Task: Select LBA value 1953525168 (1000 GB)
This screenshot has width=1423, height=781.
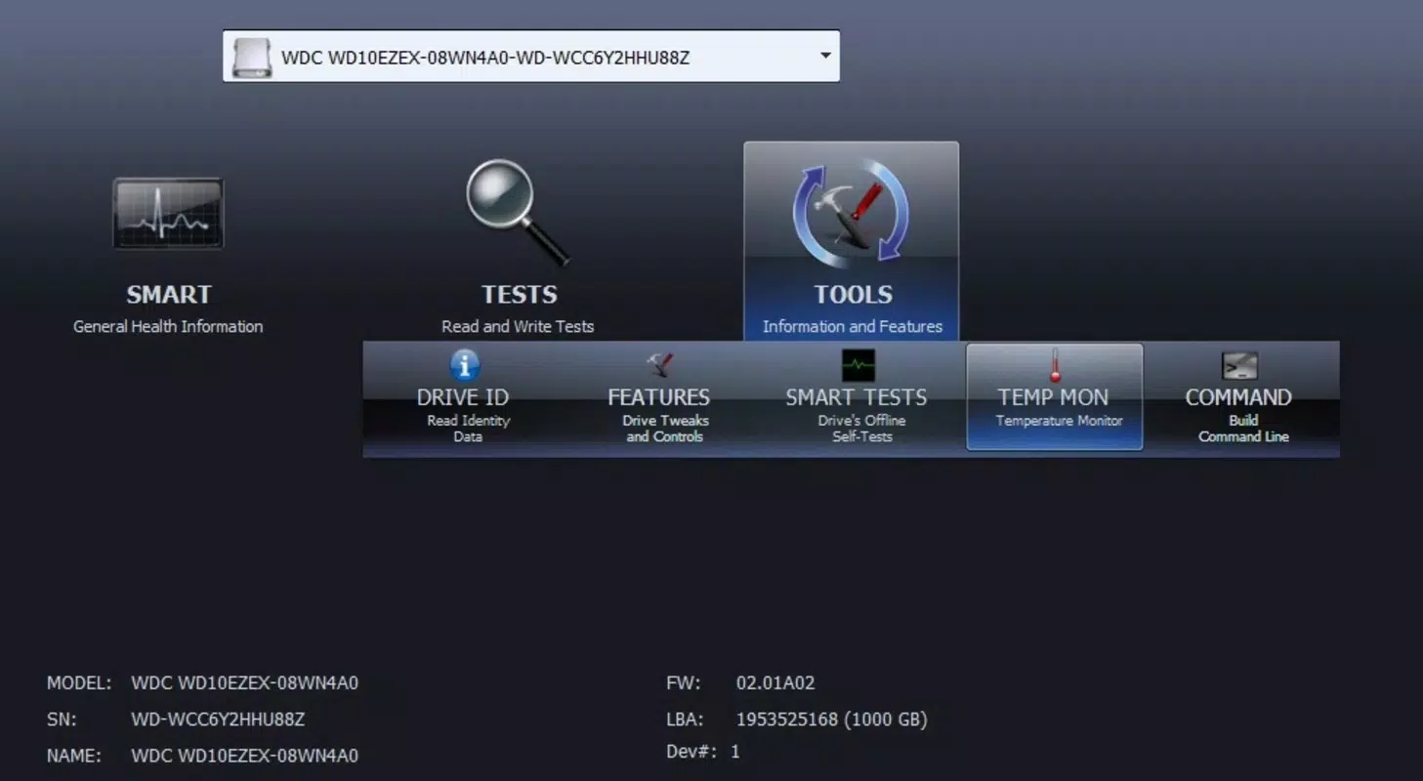Action: coord(831,719)
